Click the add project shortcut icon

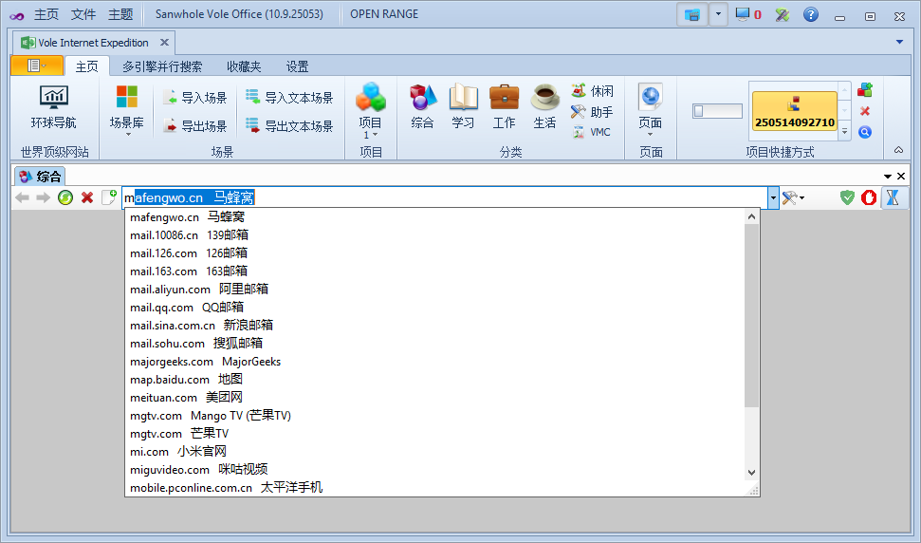tap(865, 90)
